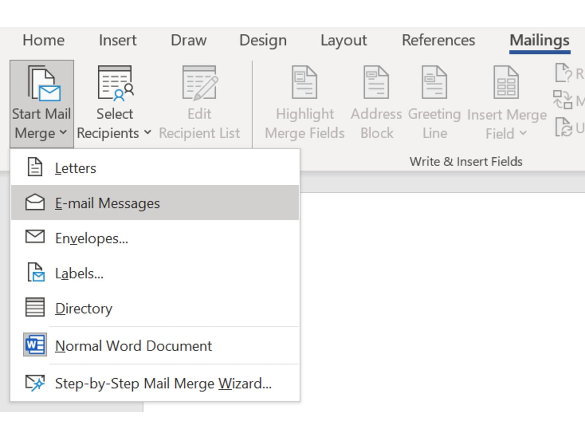Launch Step-by-Step Mail Merge Wizard
Image resolution: width=585 pixels, height=439 pixels.
[x=163, y=383]
